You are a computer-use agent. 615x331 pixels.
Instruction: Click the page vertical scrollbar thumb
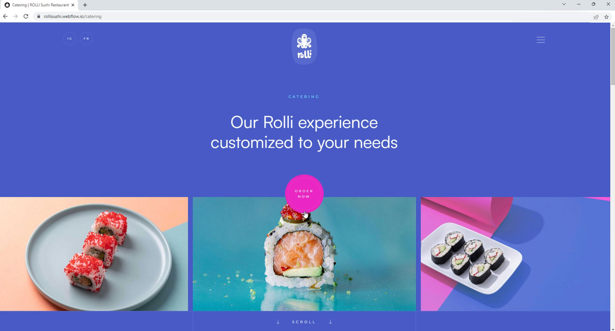[613, 57]
